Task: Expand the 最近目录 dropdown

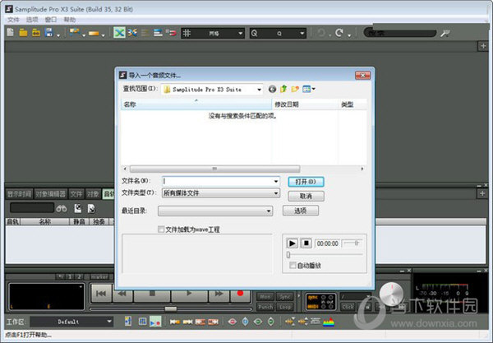Action: (x=268, y=211)
